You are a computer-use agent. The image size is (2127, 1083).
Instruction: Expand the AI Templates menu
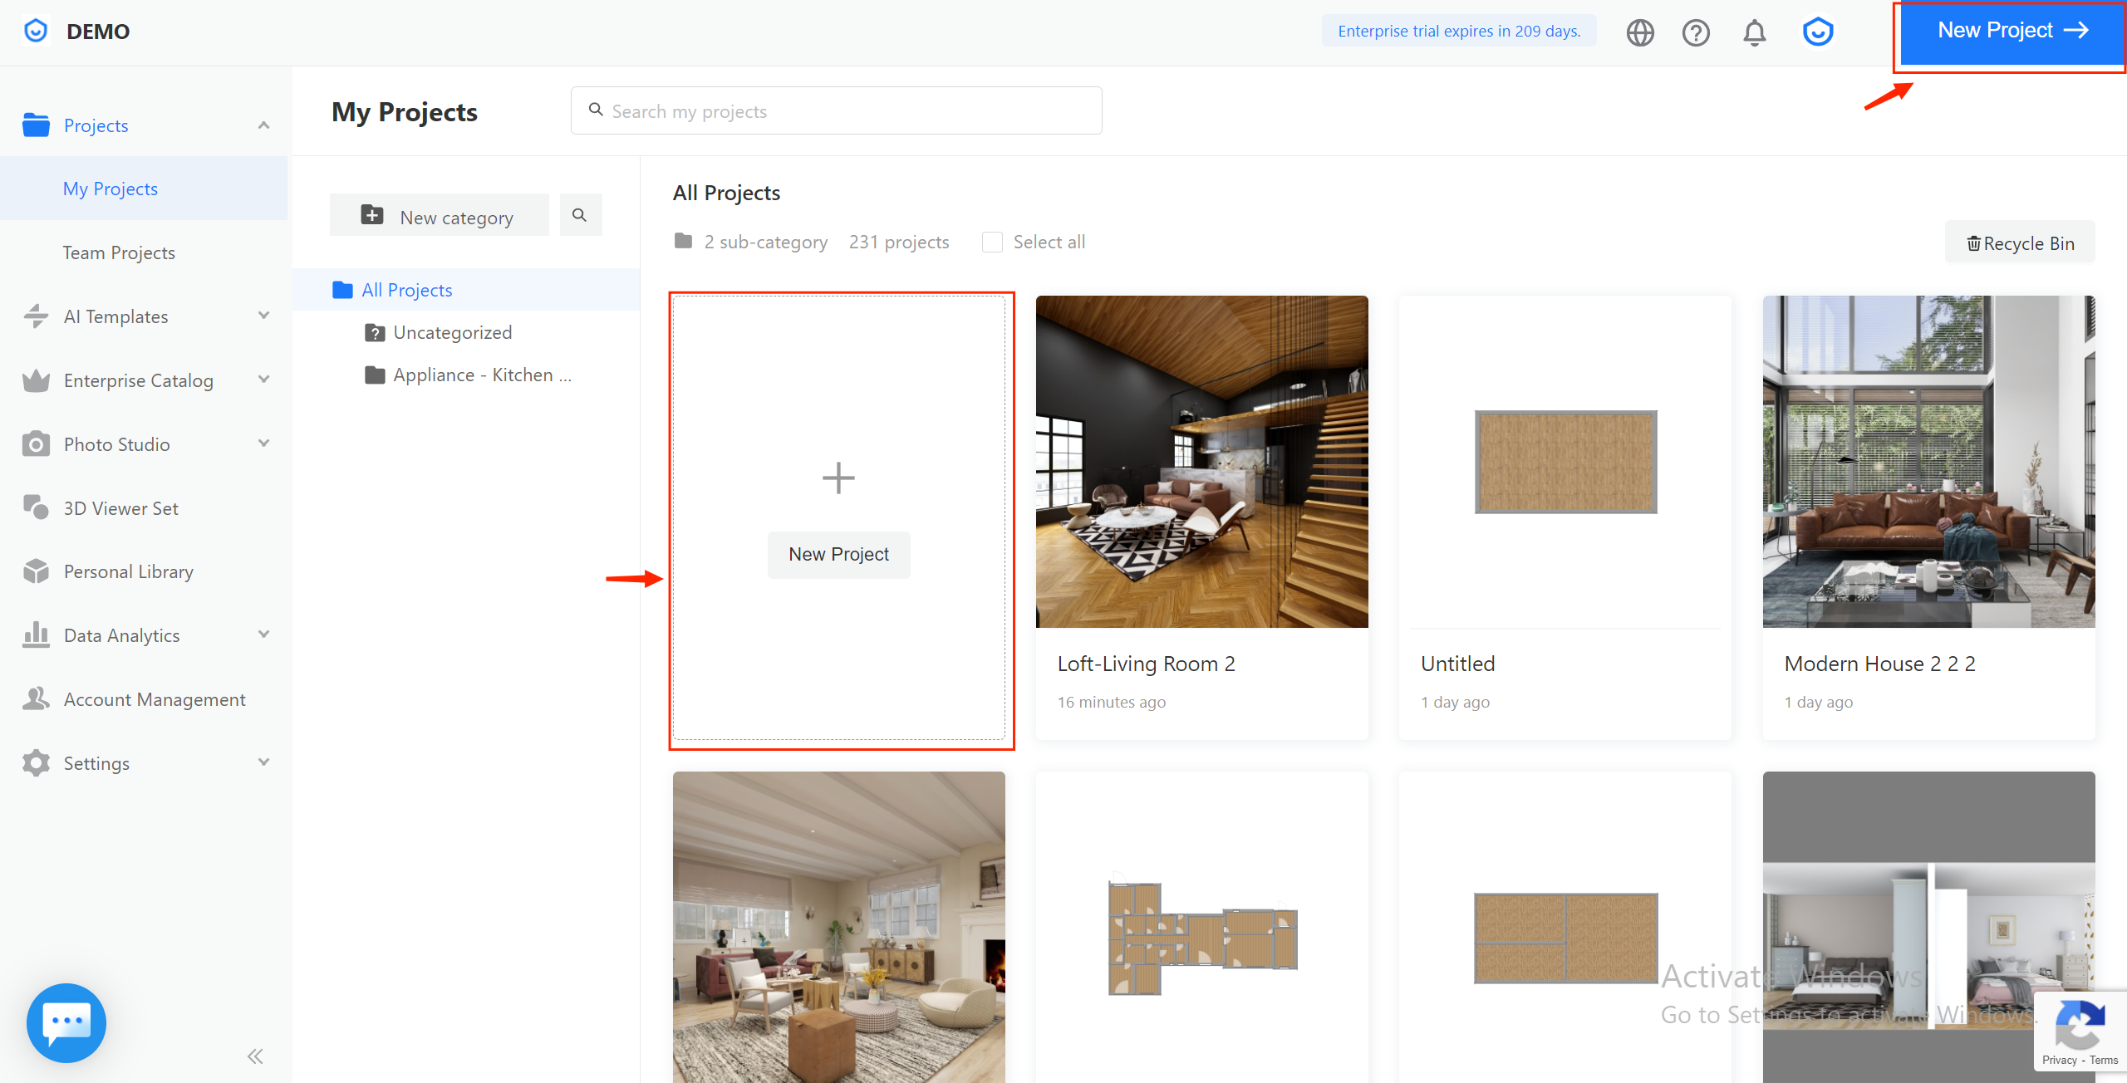point(263,316)
